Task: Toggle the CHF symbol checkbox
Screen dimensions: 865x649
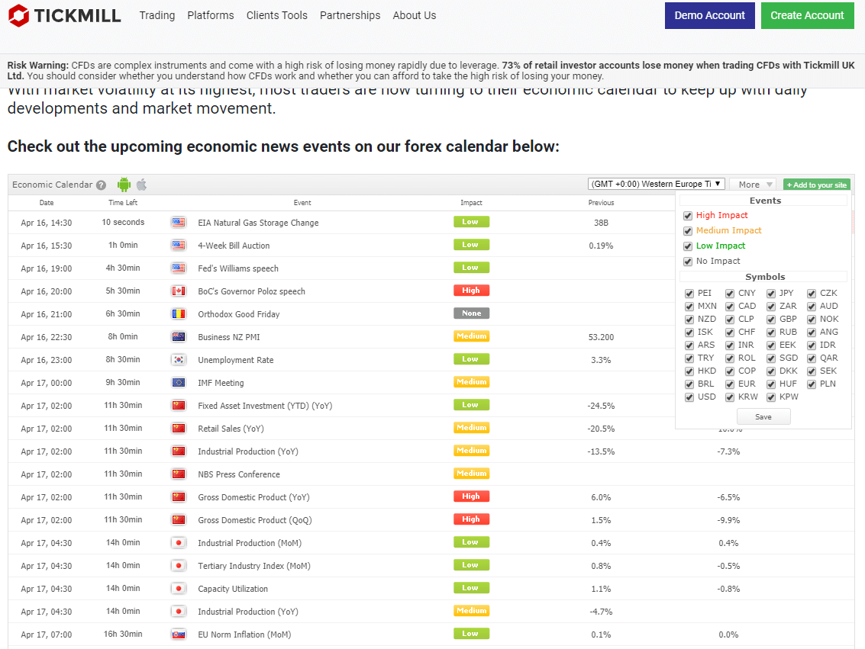Action: [730, 333]
